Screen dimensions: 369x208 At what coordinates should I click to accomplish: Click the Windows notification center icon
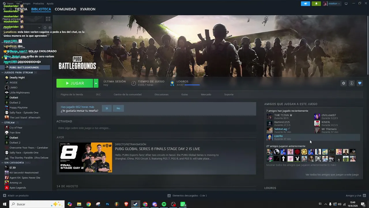pyautogui.click(x=364, y=204)
